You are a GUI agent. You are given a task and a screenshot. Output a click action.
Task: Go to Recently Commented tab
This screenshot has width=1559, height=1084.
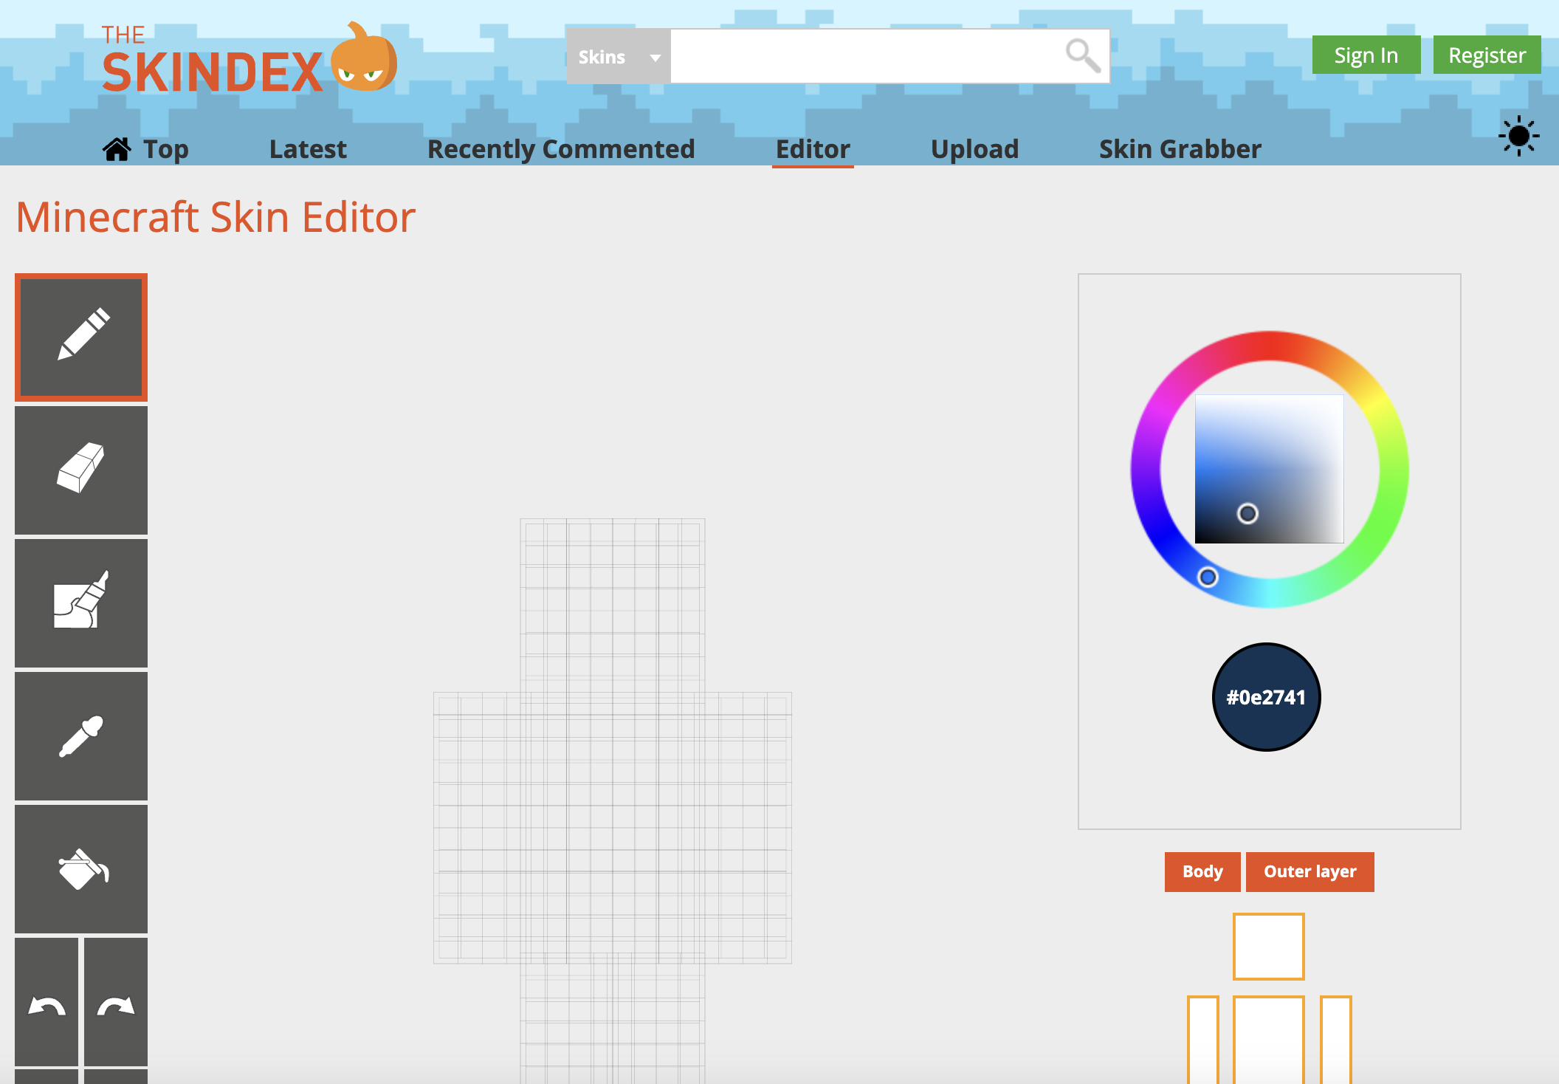(561, 149)
